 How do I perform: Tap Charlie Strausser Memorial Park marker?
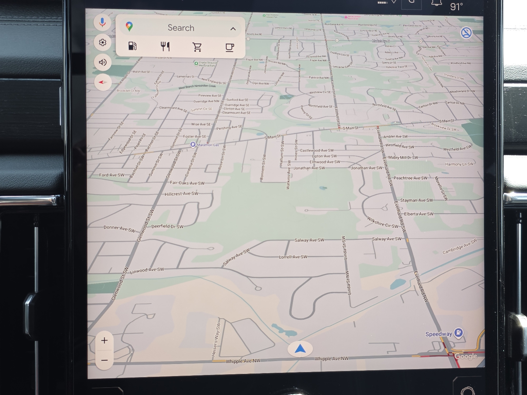tap(196, 63)
